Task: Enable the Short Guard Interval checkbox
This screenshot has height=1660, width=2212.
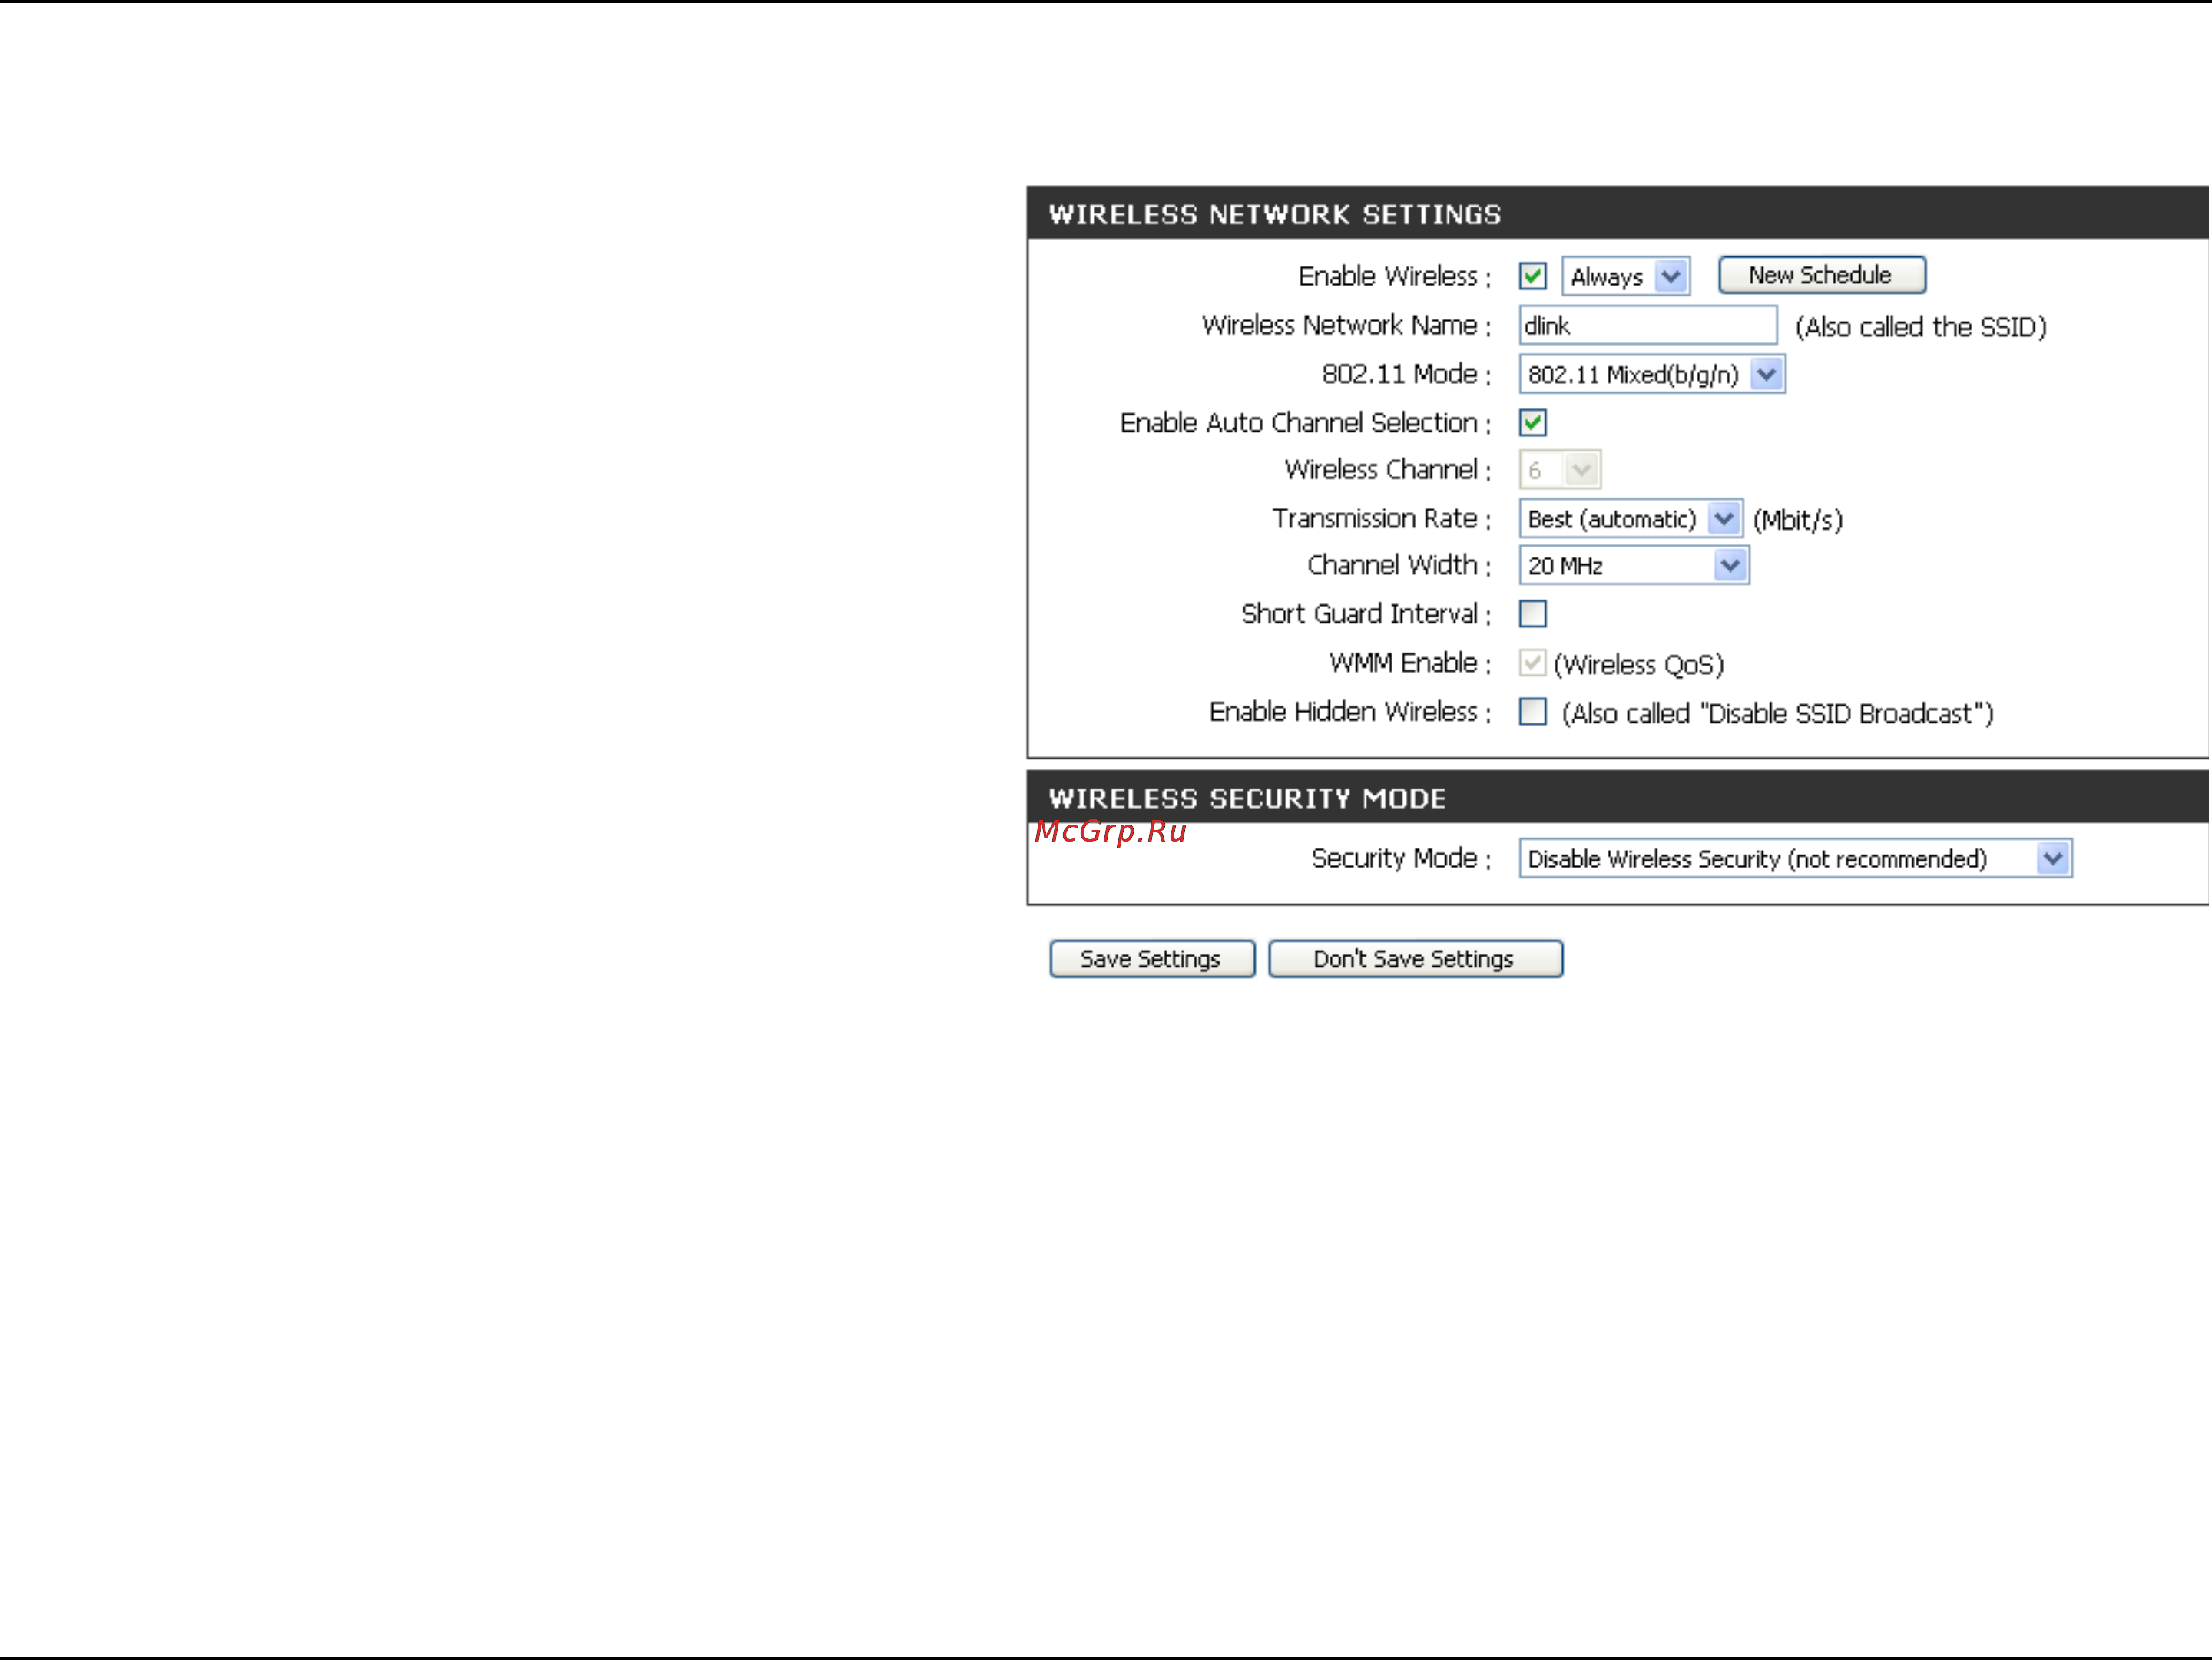Action: 1532,613
